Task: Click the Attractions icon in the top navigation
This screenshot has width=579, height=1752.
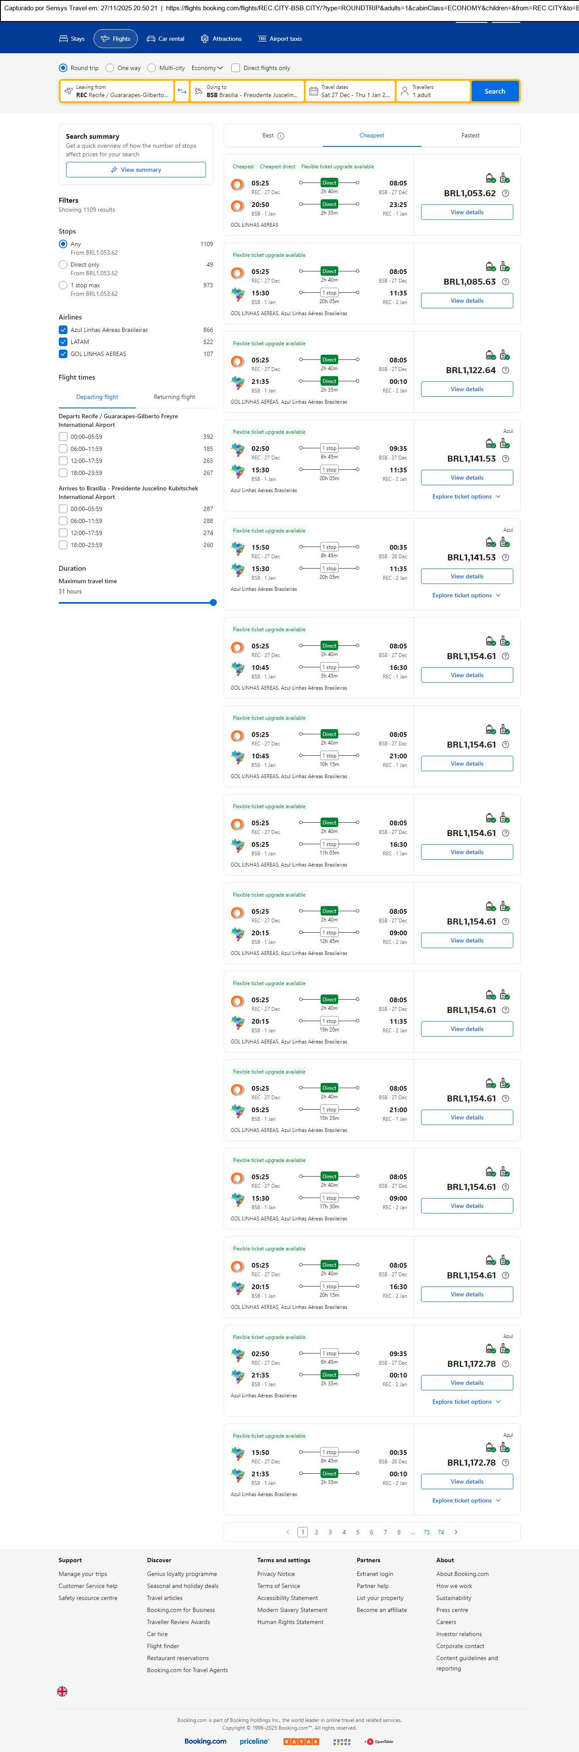Action: pyautogui.click(x=205, y=39)
